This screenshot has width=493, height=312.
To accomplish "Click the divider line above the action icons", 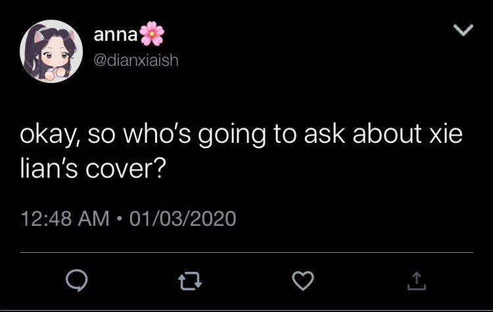I will tap(246, 252).
